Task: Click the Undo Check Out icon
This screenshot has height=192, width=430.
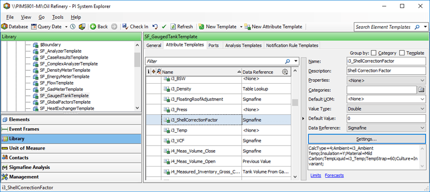Action: 155,26
